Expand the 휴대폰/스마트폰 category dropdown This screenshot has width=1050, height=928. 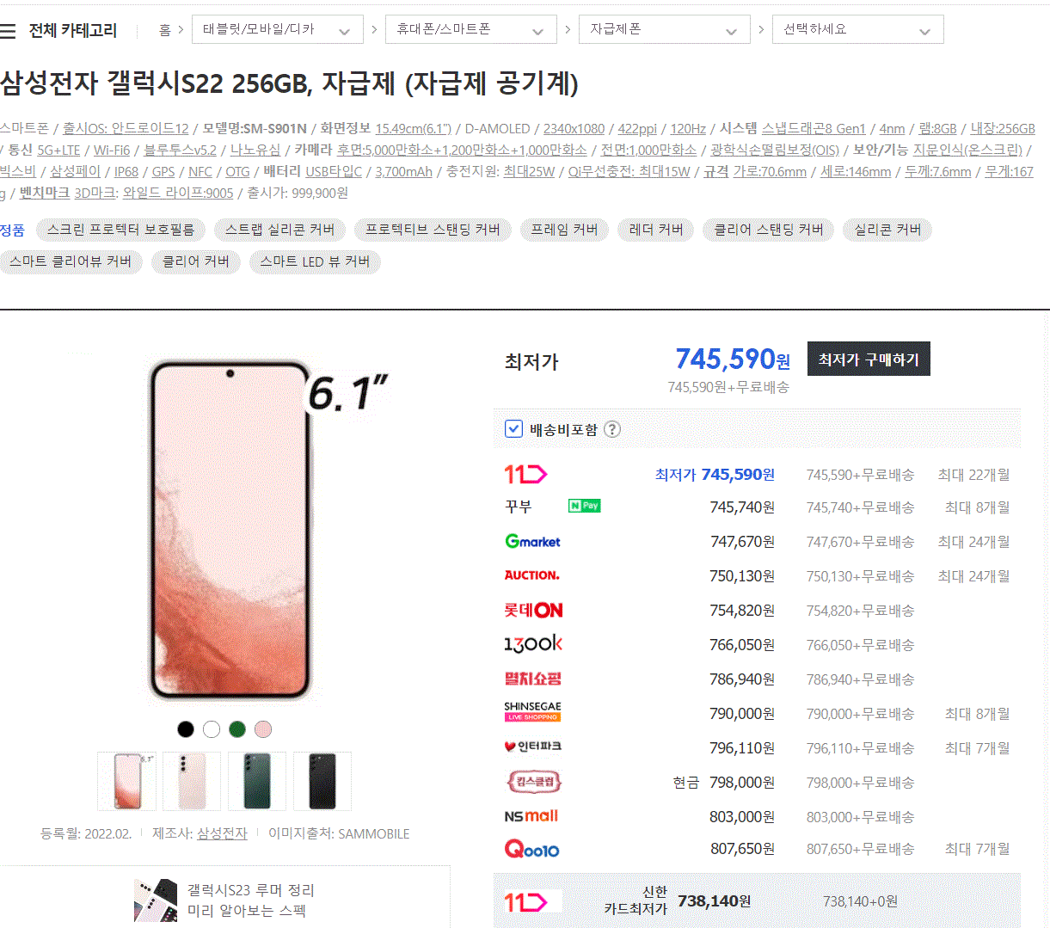470,29
